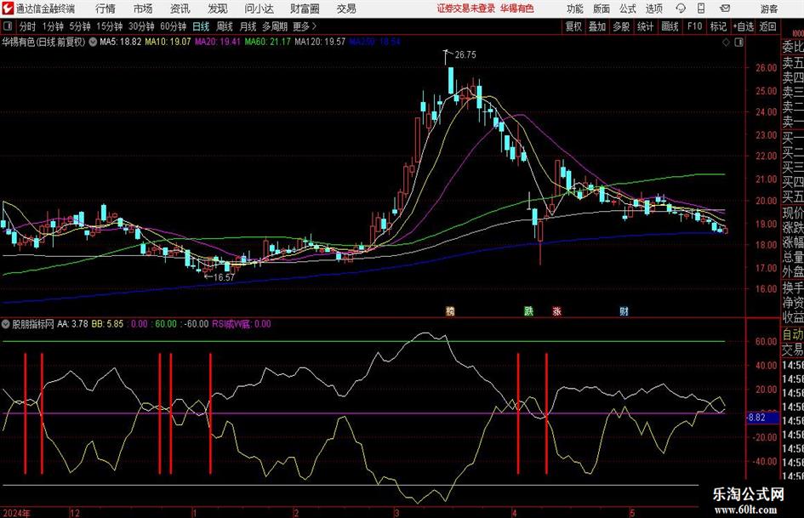Click the MA10: 19.07 value

(168, 42)
